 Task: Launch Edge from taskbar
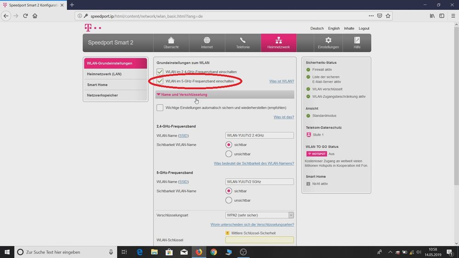pyautogui.click(x=140, y=252)
